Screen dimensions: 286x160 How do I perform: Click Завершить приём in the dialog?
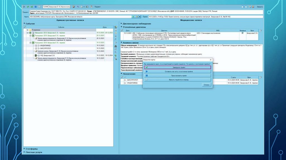click(x=177, y=67)
